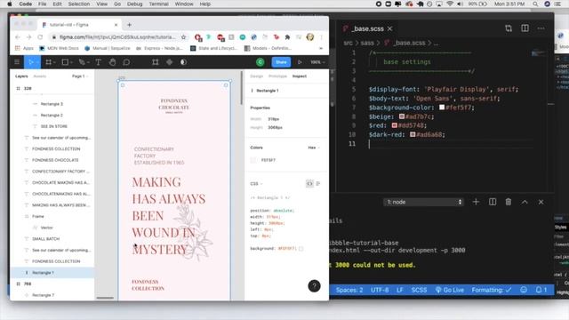
Task: Open the shape tool dropdown arrow
Action: pyautogui.click(x=71, y=62)
